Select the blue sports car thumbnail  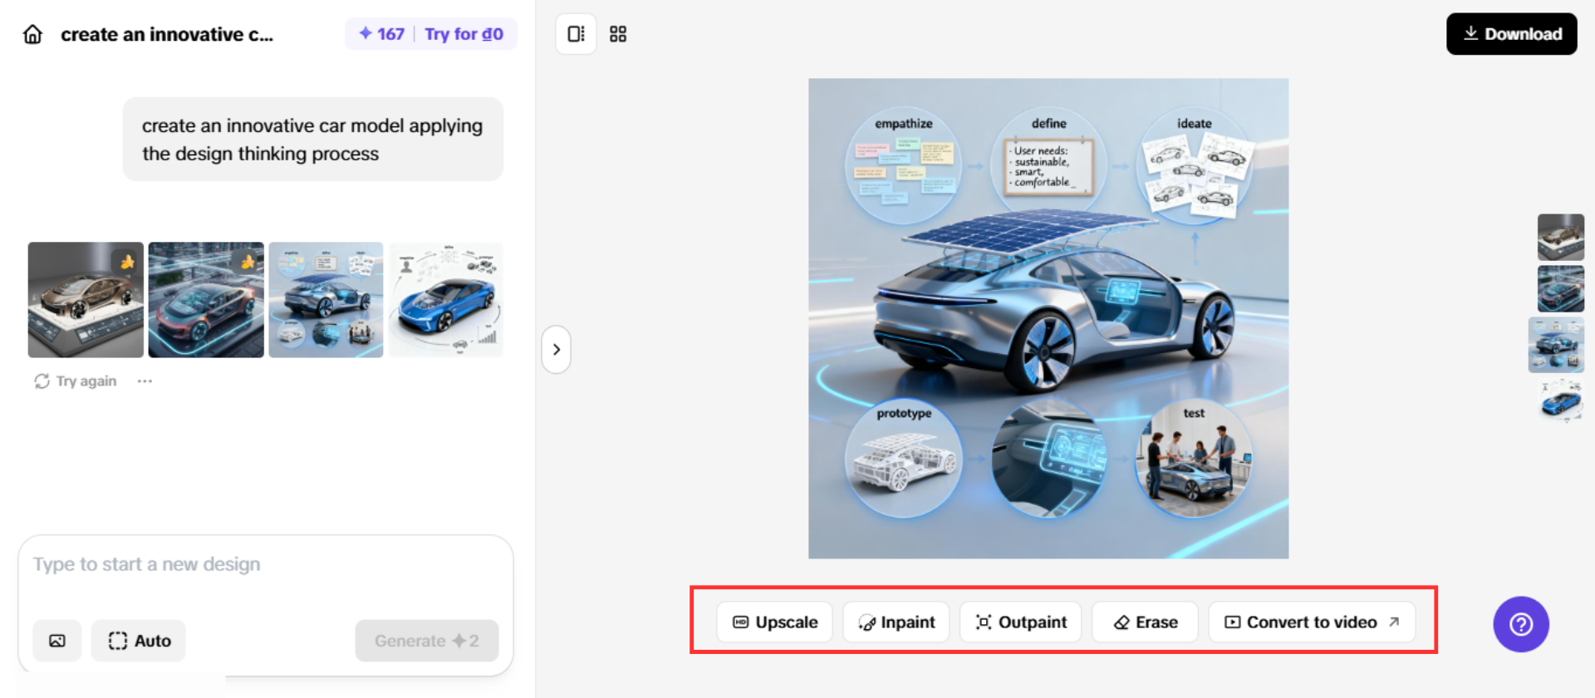446,300
